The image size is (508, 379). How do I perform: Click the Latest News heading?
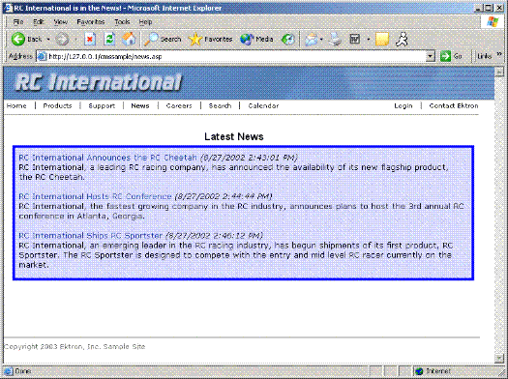[x=234, y=136]
